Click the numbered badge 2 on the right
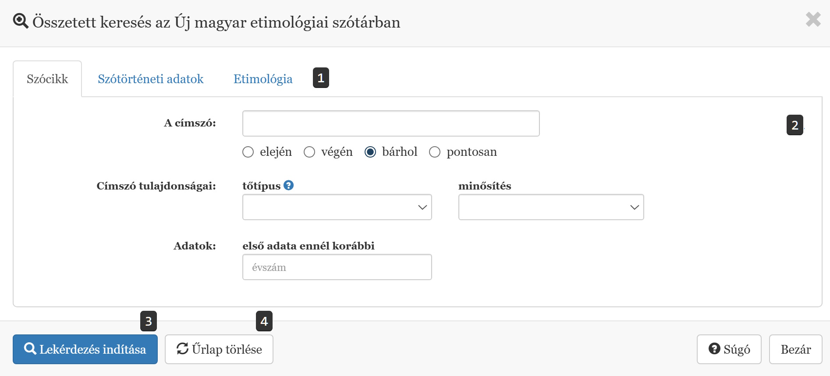This screenshot has width=830, height=376. click(x=795, y=125)
